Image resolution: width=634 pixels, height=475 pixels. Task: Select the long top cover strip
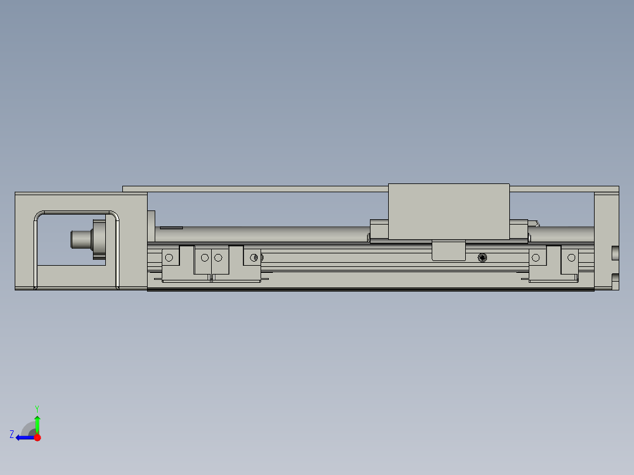point(255,189)
